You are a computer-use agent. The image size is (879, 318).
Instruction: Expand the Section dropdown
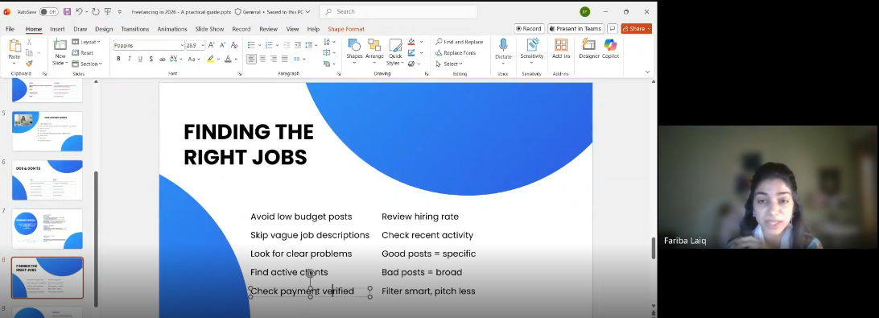pos(87,64)
